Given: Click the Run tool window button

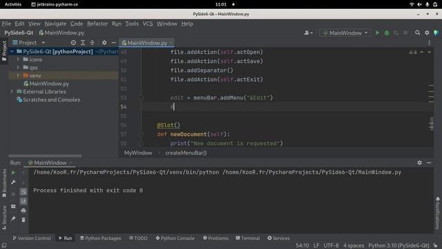Looking at the screenshot, I should 66,238.
